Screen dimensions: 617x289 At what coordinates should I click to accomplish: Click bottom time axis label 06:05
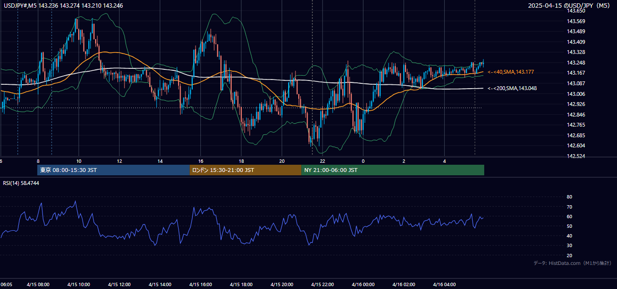6,284
